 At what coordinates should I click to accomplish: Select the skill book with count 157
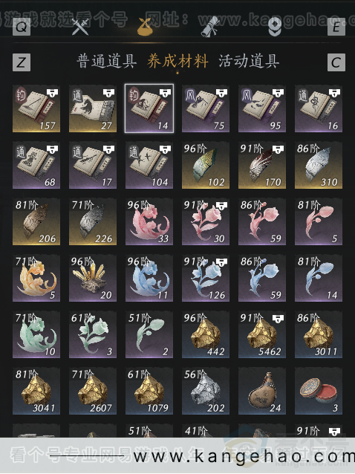tap(36, 108)
